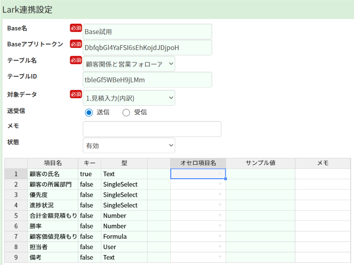Click サンプル値 cell in 顧客の氏名 row
354x265 pixels.
tap(260, 174)
